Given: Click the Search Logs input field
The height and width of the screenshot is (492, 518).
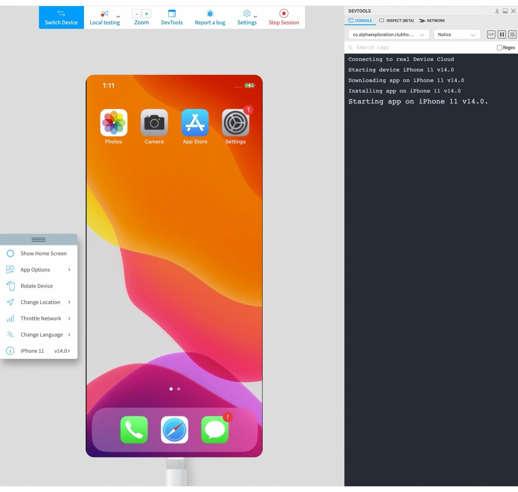Looking at the screenshot, I should tap(422, 48).
